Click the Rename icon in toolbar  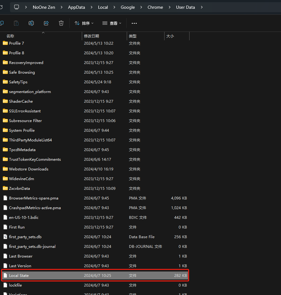tap(31, 23)
